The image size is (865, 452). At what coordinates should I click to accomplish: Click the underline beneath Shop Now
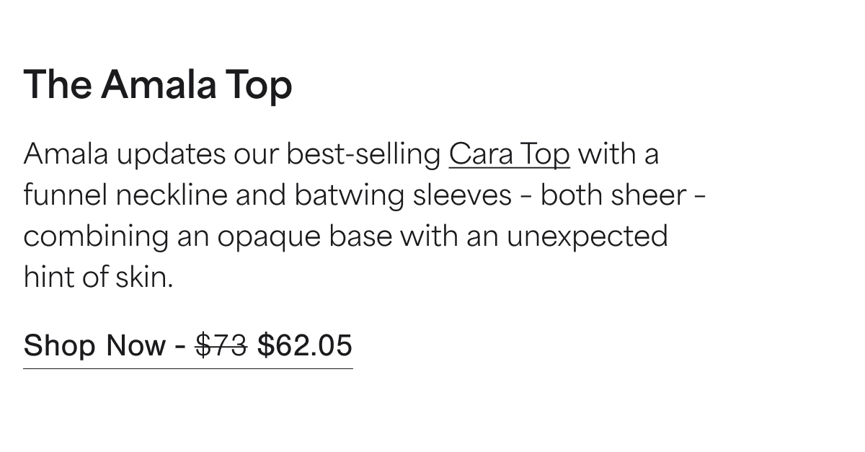tap(188, 368)
